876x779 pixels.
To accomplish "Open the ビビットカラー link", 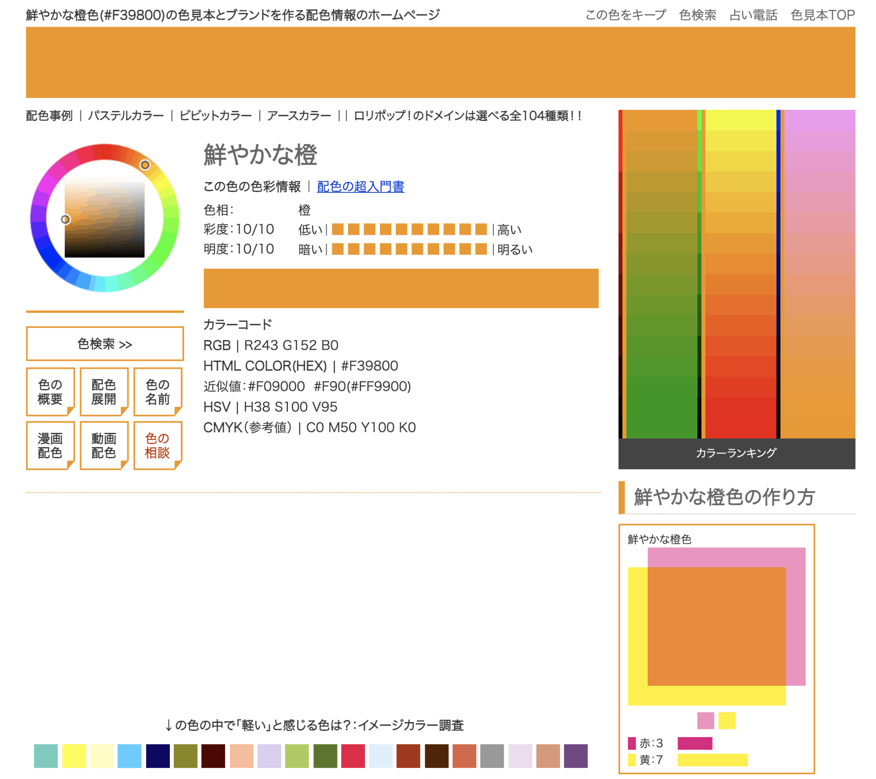I will (216, 116).
